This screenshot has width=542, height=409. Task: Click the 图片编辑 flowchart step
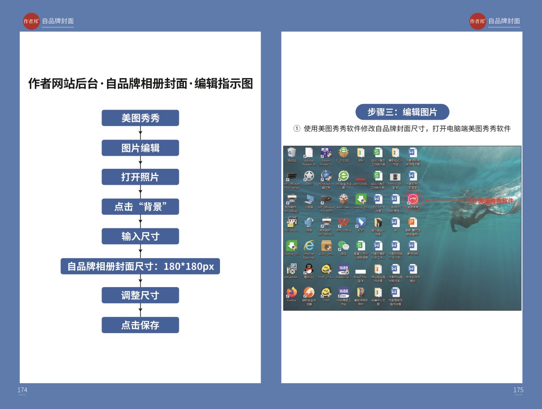[x=140, y=148]
